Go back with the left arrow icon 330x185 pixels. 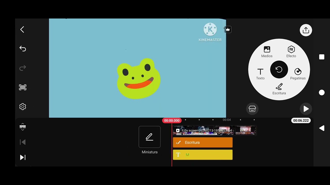tap(22, 30)
